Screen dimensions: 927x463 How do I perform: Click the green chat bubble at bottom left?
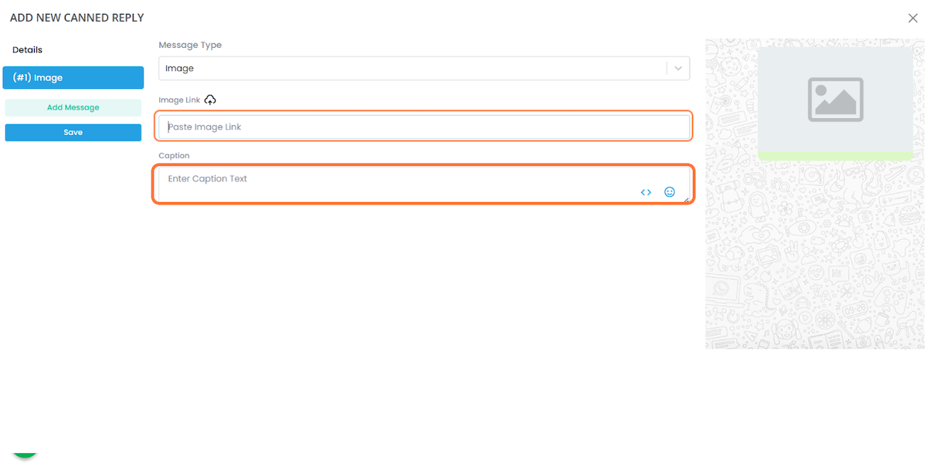click(x=25, y=454)
